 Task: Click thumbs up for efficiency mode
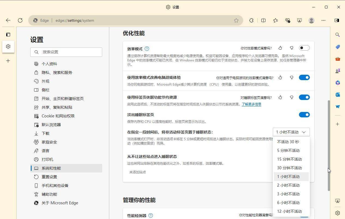(280, 48)
